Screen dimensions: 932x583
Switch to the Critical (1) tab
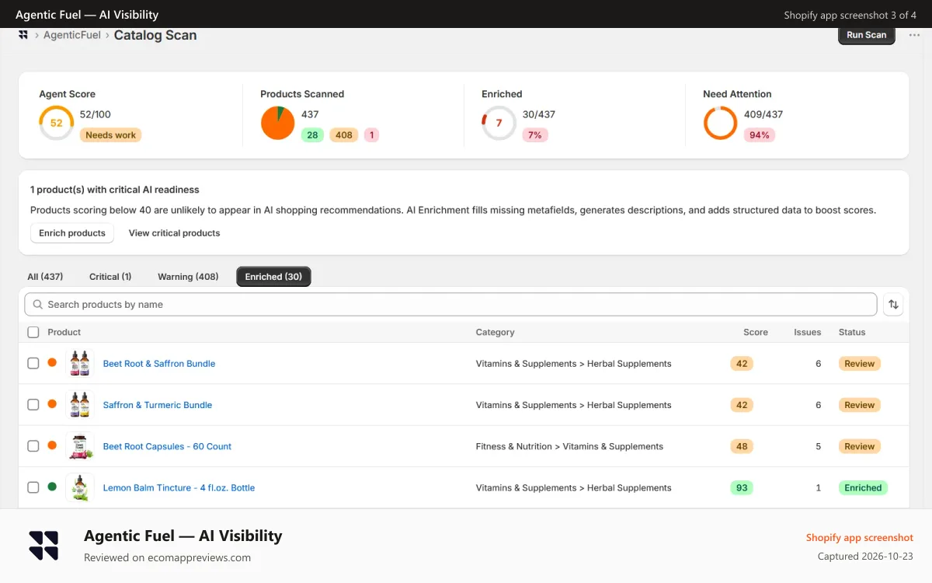click(110, 277)
